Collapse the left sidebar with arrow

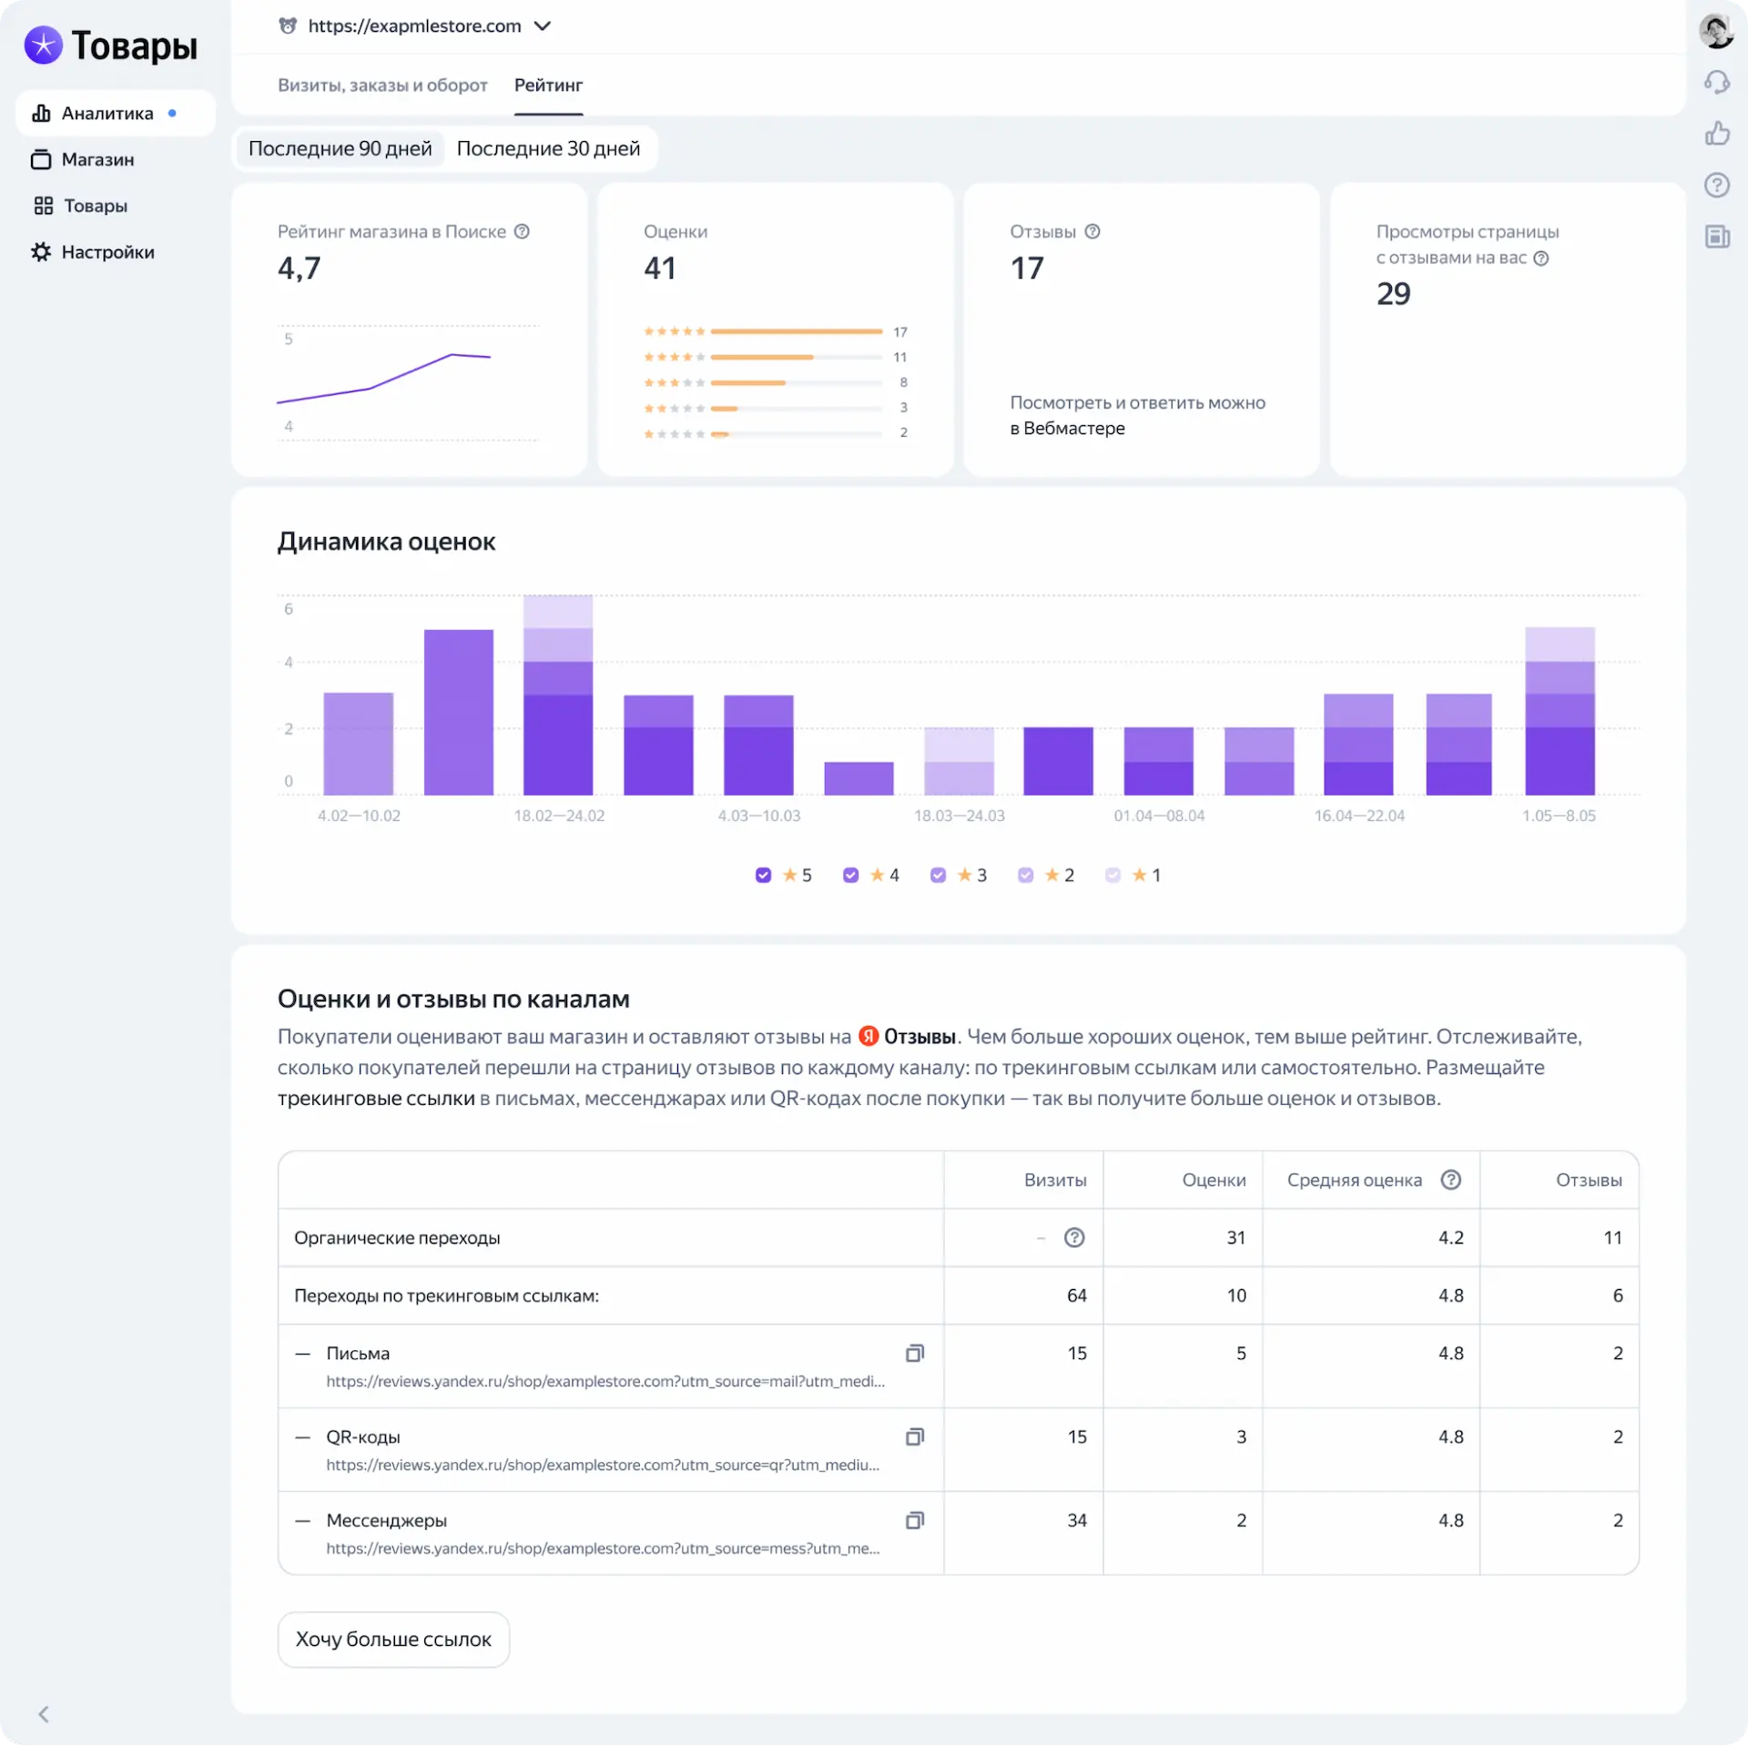[44, 1715]
